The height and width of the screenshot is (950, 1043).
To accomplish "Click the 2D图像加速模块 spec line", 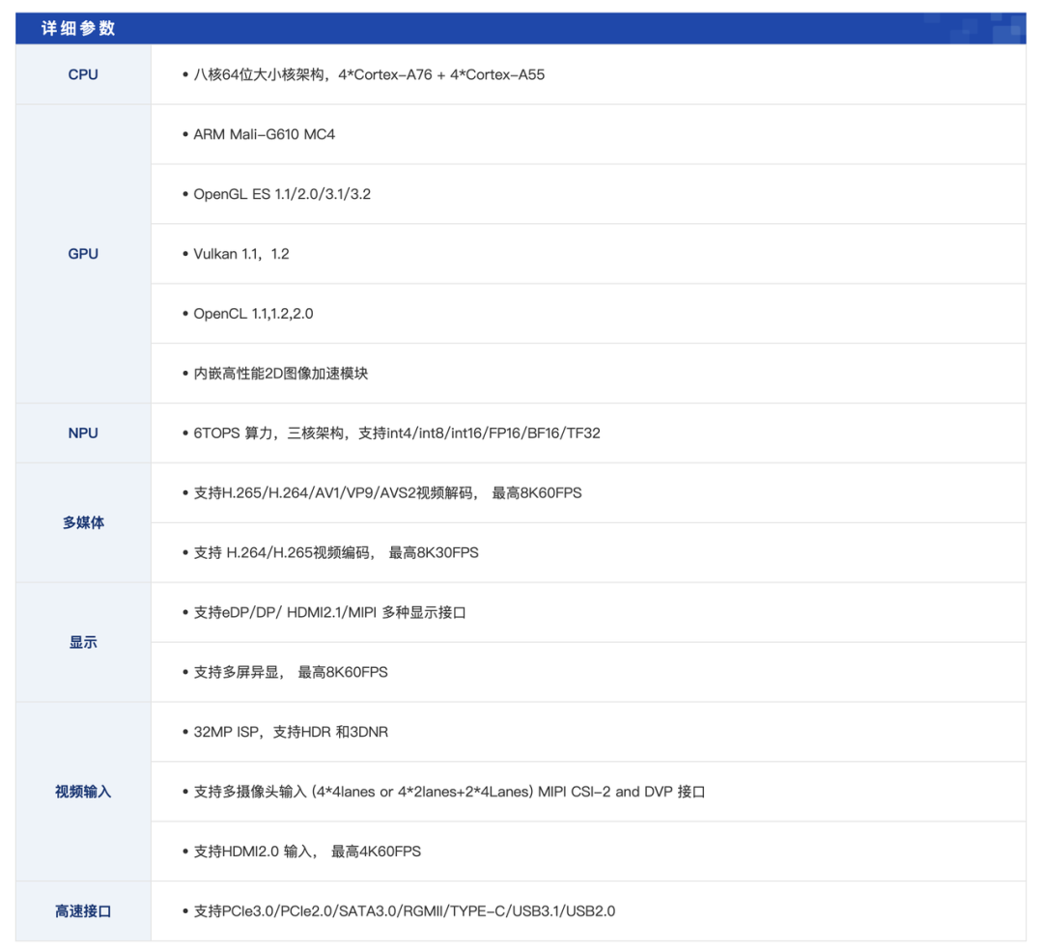I will [272, 373].
